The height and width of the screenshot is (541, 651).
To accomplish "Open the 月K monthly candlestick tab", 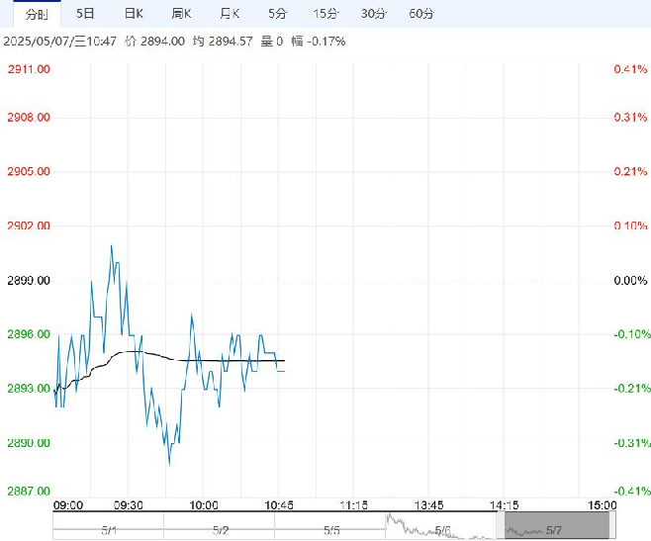I will pyautogui.click(x=230, y=14).
